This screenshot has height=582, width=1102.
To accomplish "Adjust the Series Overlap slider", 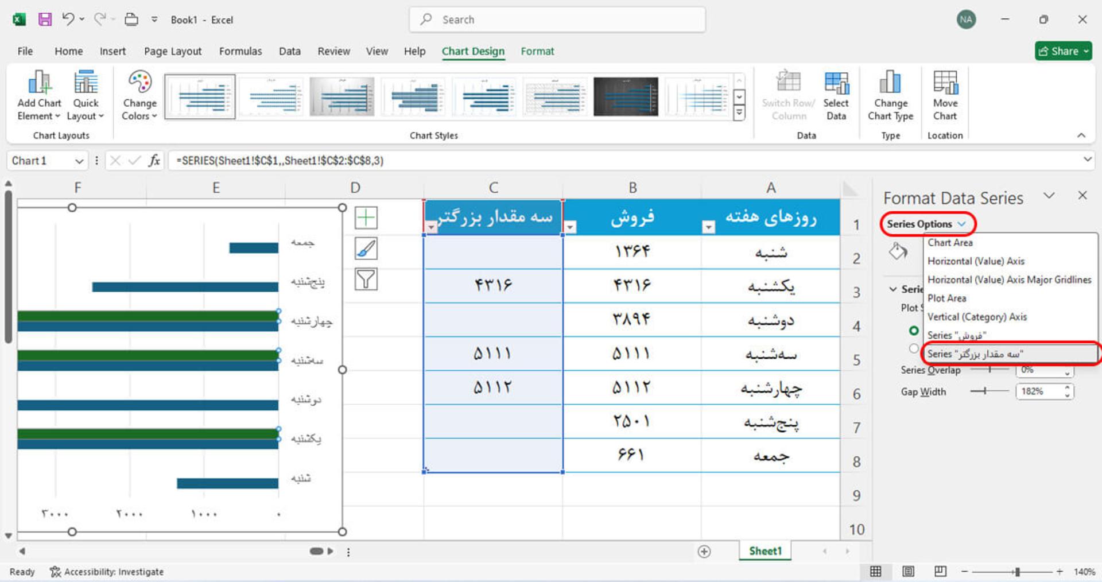I will point(989,370).
